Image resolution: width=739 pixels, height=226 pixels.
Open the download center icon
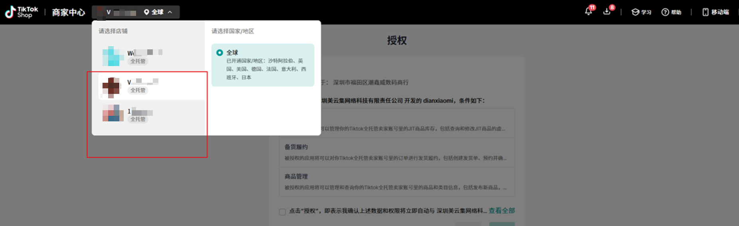(x=607, y=12)
